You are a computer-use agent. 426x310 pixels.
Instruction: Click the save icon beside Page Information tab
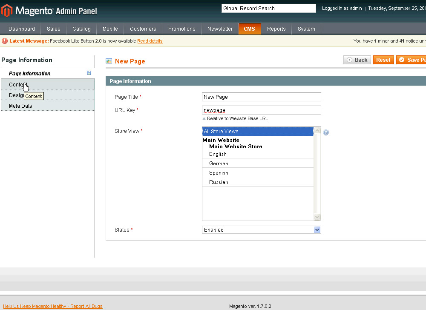89,73
